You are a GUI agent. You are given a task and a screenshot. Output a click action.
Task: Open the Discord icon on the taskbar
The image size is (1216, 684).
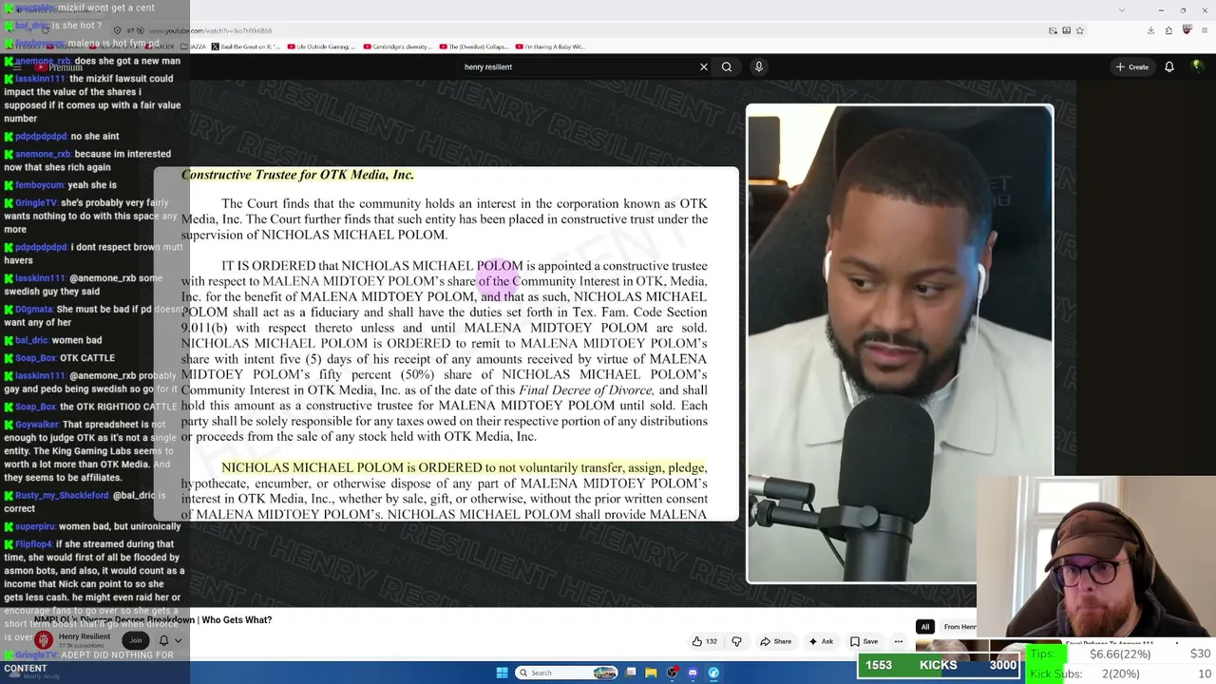coord(693,673)
